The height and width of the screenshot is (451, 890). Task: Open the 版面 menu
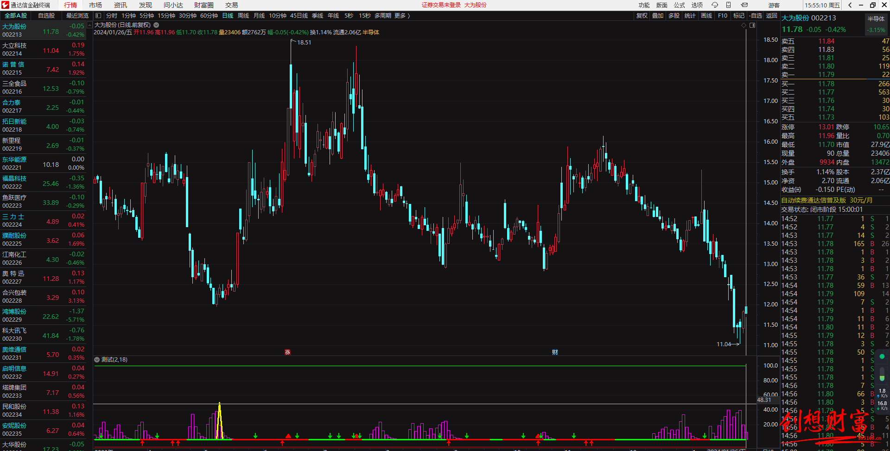click(x=661, y=5)
